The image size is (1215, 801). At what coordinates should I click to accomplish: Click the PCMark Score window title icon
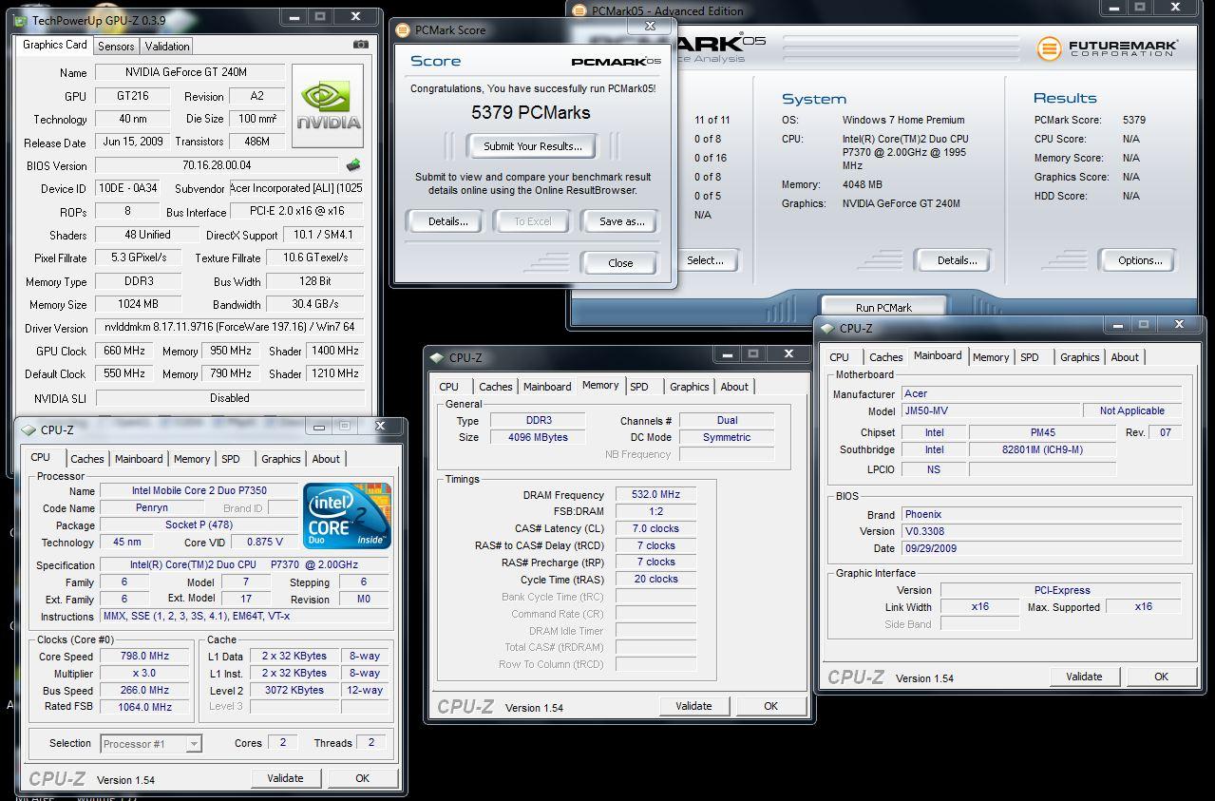coord(404,29)
